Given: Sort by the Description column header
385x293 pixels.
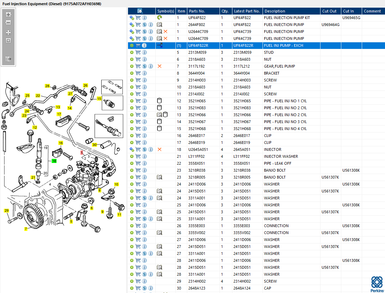Looking at the screenshot, I should click(291, 11).
